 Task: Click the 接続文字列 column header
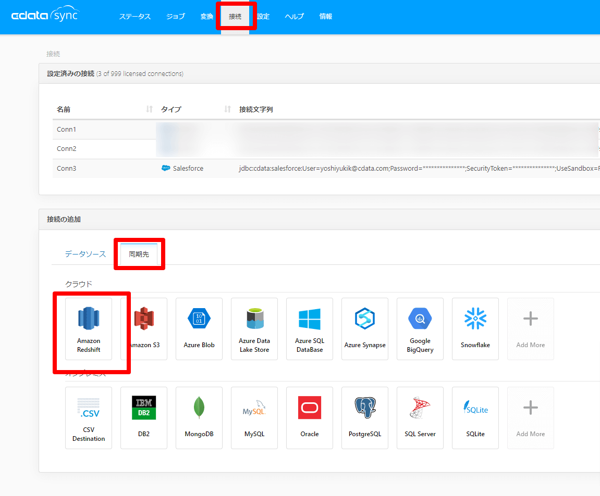tap(256, 109)
